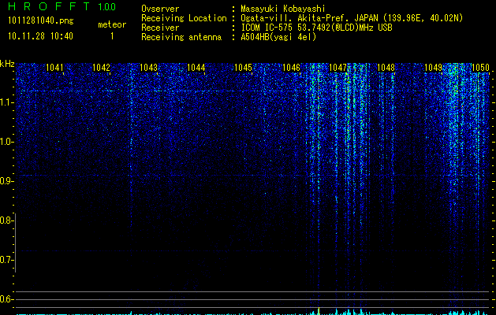Click antenna text A504HB(yagi 4el)
Screen dimensions: 496x315
click(278, 37)
